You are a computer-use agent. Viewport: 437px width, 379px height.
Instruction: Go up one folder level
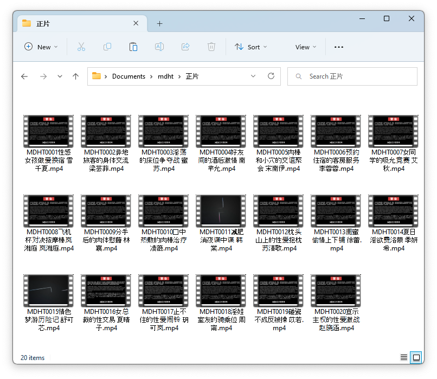pyautogui.click(x=75, y=76)
